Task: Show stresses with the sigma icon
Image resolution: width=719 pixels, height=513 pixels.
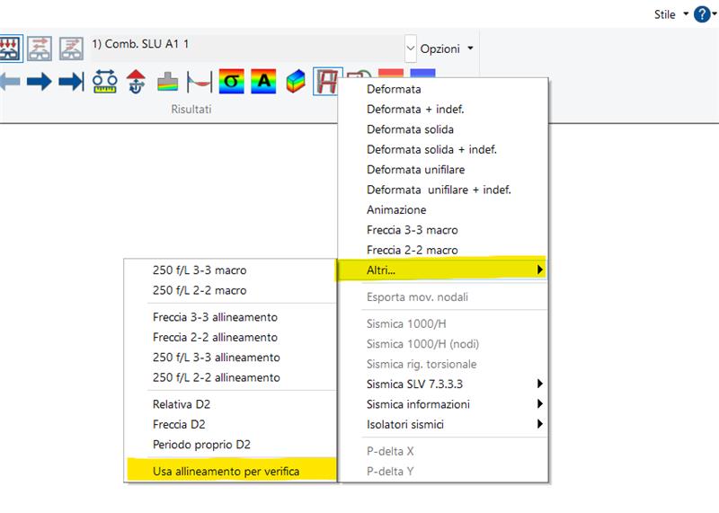Action: pyautogui.click(x=232, y=82)
